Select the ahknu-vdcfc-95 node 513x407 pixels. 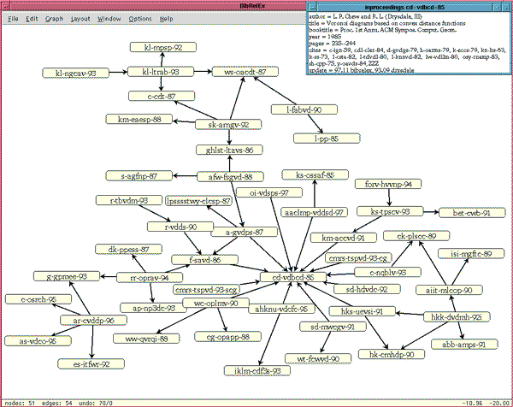click(x=281, y=309)
